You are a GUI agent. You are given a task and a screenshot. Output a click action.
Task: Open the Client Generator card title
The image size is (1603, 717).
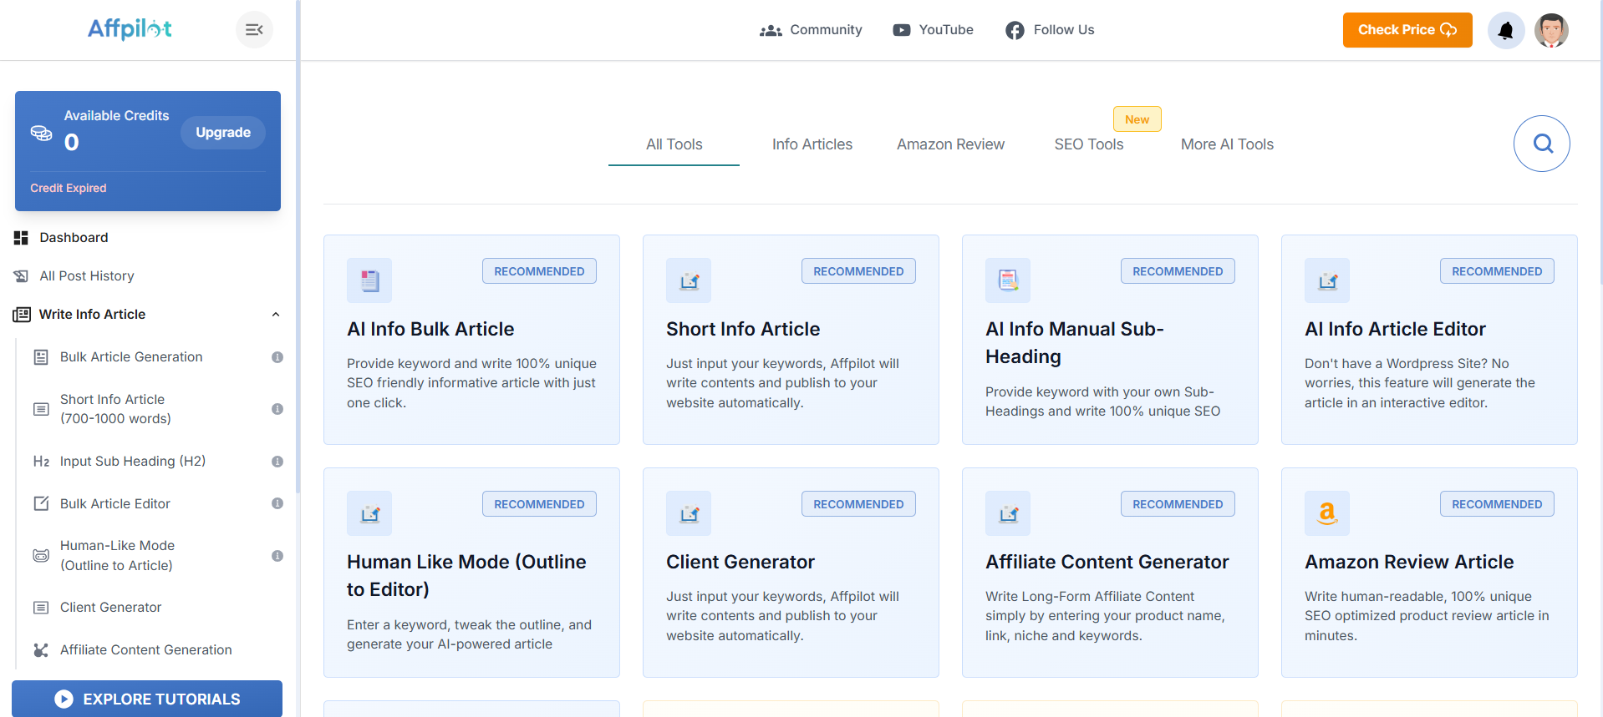click(740, 562)
